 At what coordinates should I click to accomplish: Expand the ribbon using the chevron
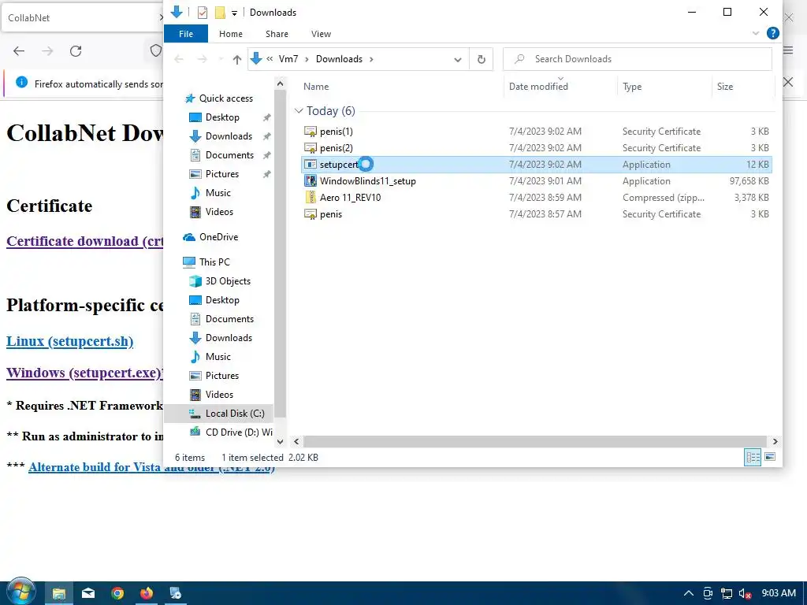coord(756,33)
